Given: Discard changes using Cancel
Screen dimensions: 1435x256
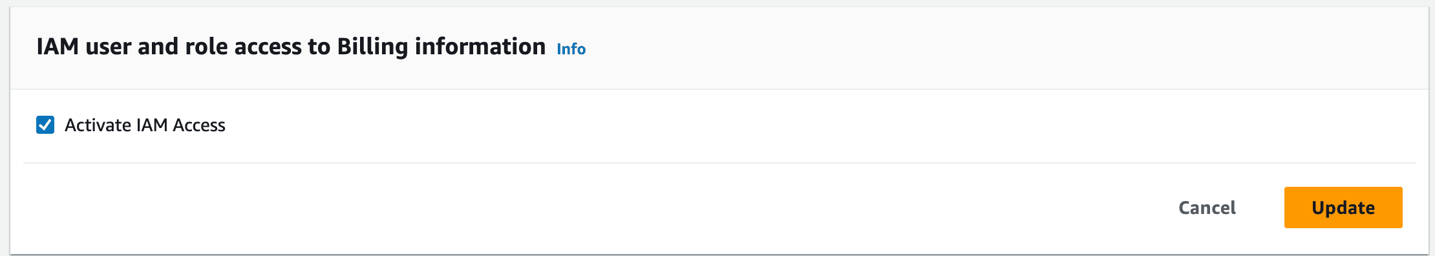Looking at the screenshot, I should pyautogui.click(x=1207, y=208).
